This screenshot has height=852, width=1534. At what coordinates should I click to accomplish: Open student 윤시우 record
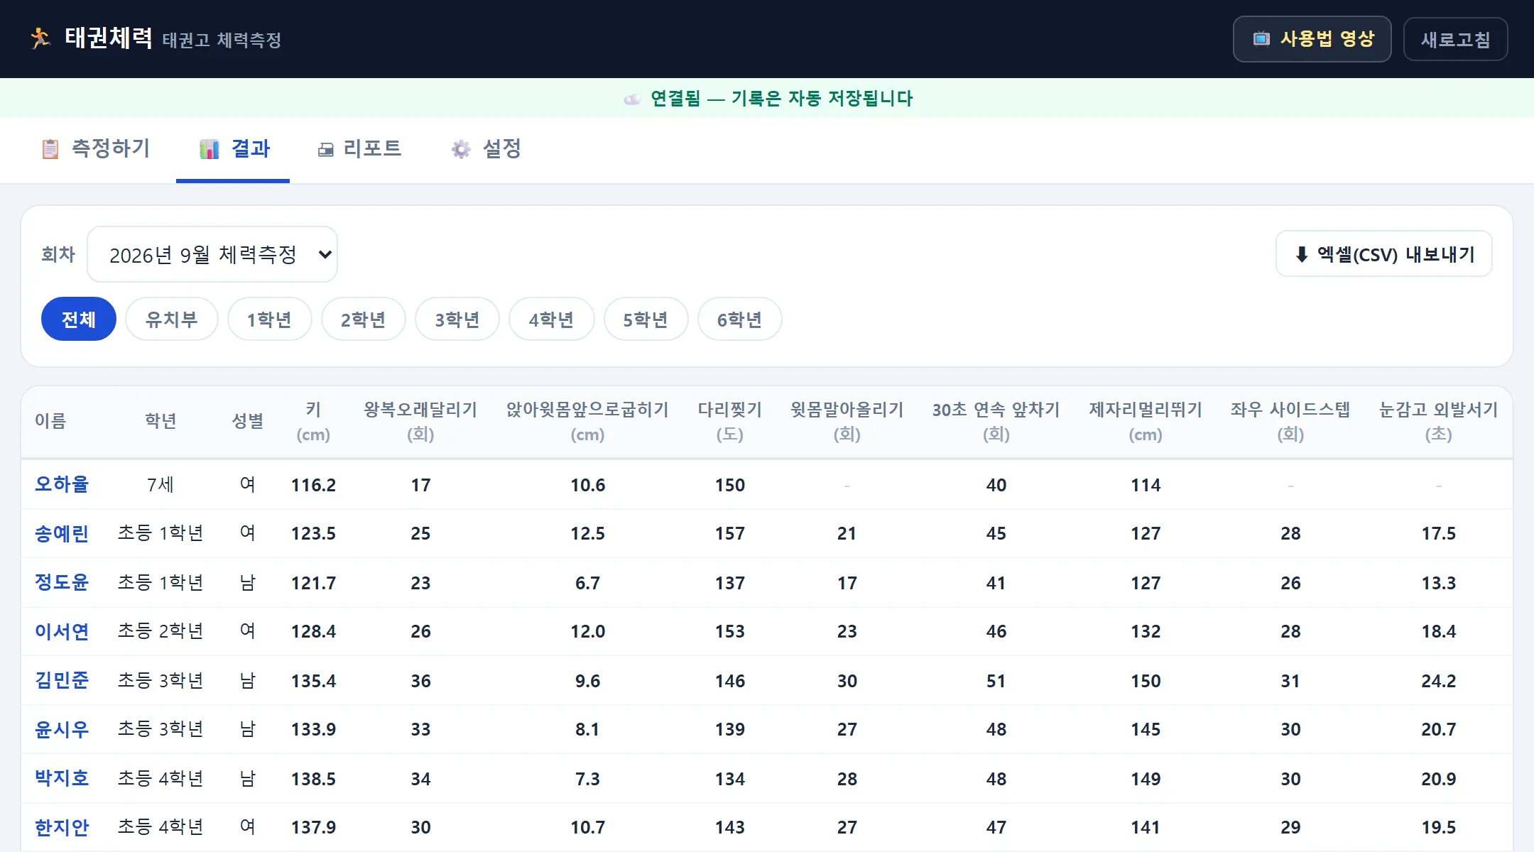click(x=62, y=728)
